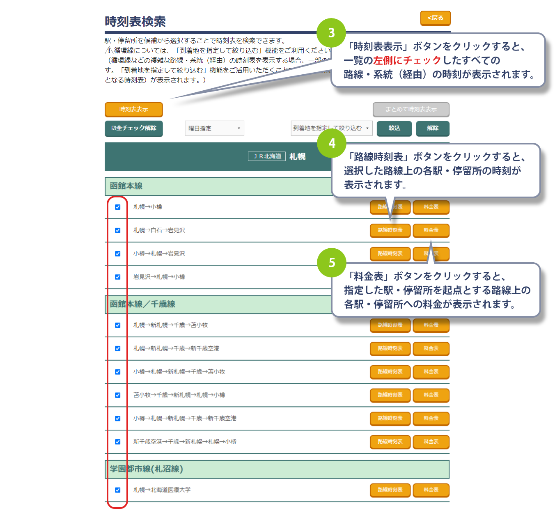Open the 到着地を指定して絞り込む dropdown

coord(332,128)
